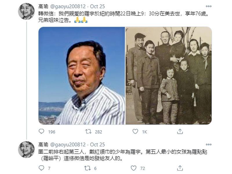Viewport: 232px width, 174px height.
Task: Like the second tweet with 72 likes
Action: [134, 168]
